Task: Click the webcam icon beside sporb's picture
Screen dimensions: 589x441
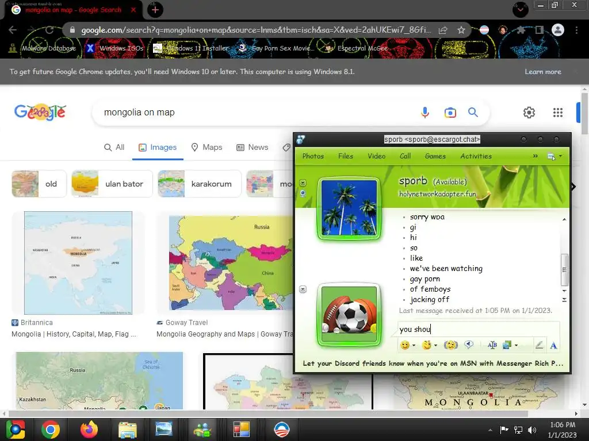Action: click(303, 193)
